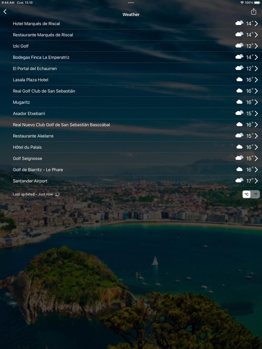262x349 pixels.
Task: Open Real Nuevo Club Golf Basozábal chevron
Action: click(256, 125)
